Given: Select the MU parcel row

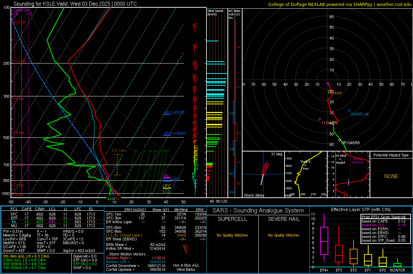Looking at the screenshot, I should [52, 226].
